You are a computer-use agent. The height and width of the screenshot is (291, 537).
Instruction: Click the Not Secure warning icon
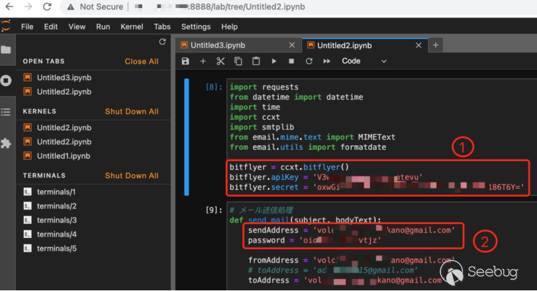click(x=71, y=7)
